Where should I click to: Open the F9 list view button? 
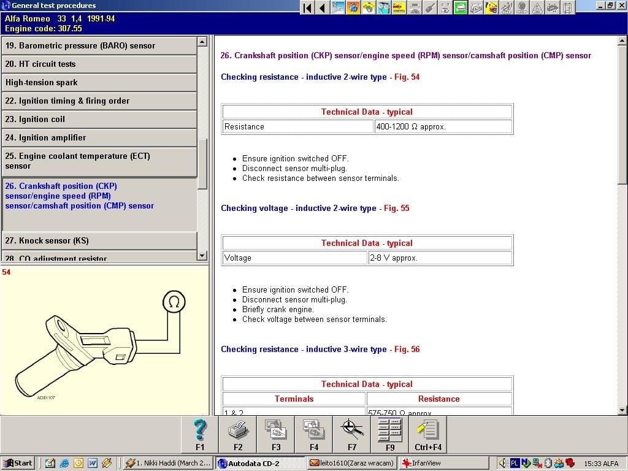390,435
